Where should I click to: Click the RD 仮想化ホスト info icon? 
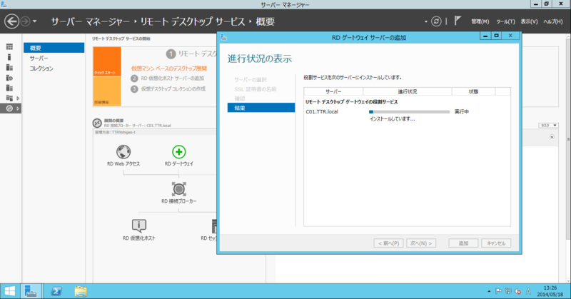(x=139, y=225)
